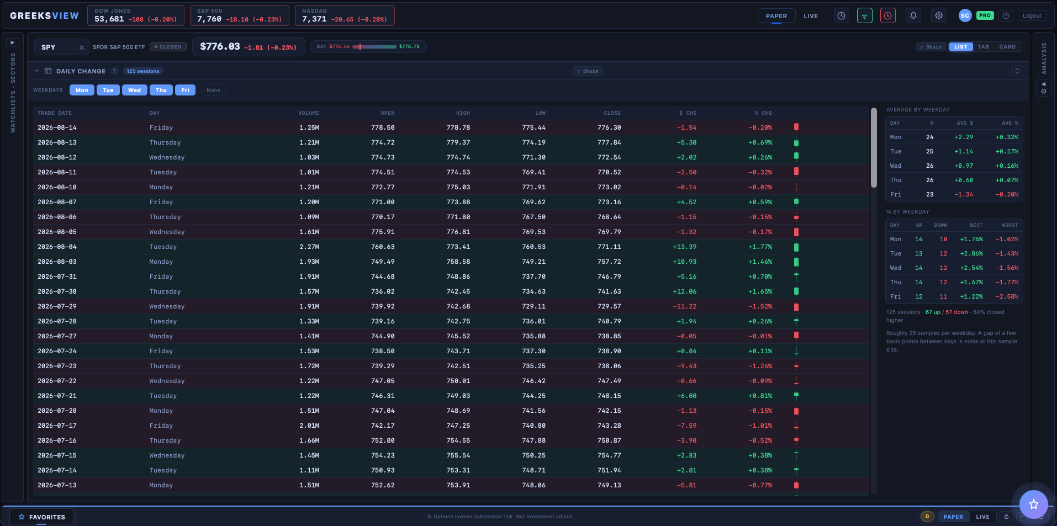Click the $776.03 price display
This screenshot has height=526, width=1057.
tap(220, 47)
